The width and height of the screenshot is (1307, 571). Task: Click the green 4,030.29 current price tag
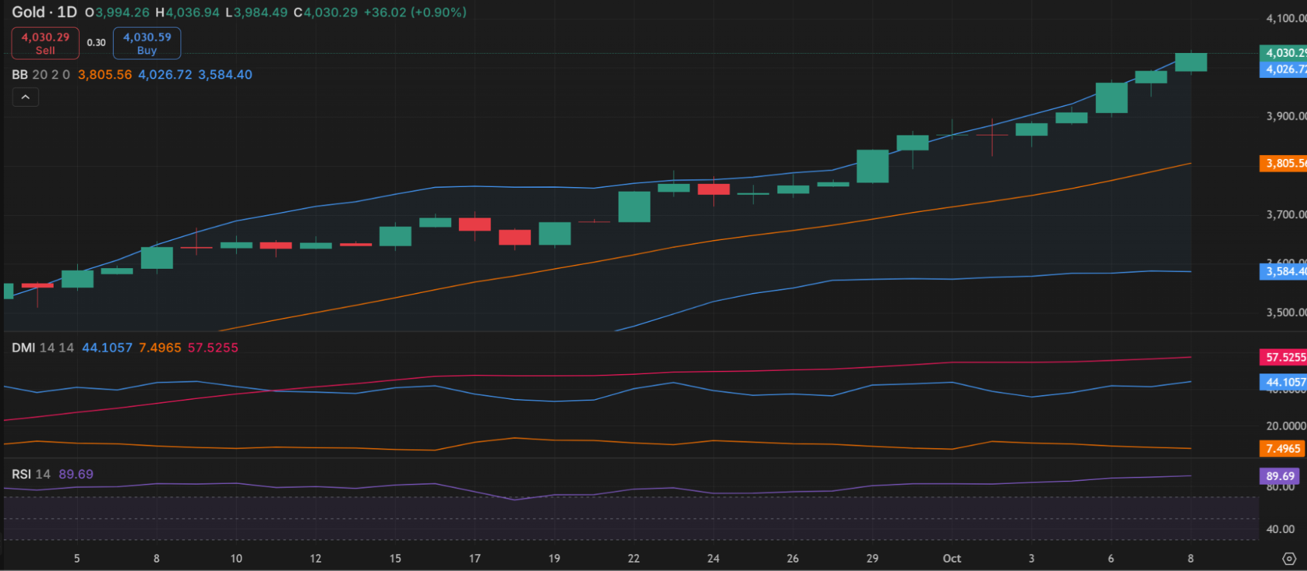1283,53
